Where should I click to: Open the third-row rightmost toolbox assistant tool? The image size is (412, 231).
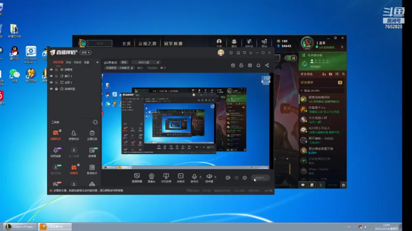pos(92,169)
